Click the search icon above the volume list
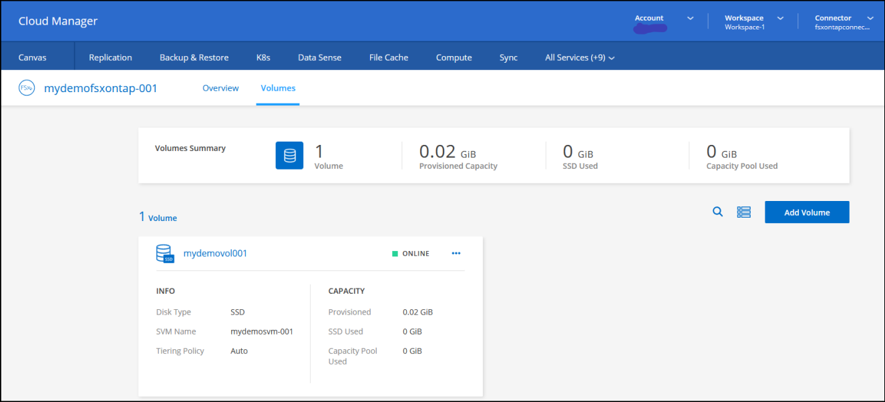 click(x=717, y=212)
